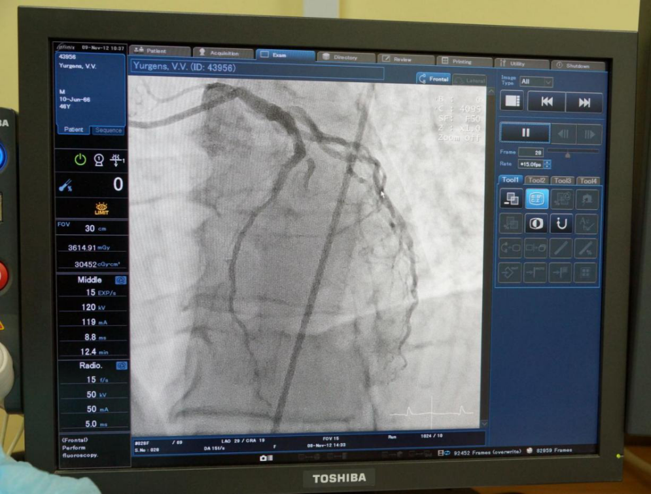Open the Image Type dropdown
Screen dimensions: 651x494
pyautogui.click(x=536, y=82)
